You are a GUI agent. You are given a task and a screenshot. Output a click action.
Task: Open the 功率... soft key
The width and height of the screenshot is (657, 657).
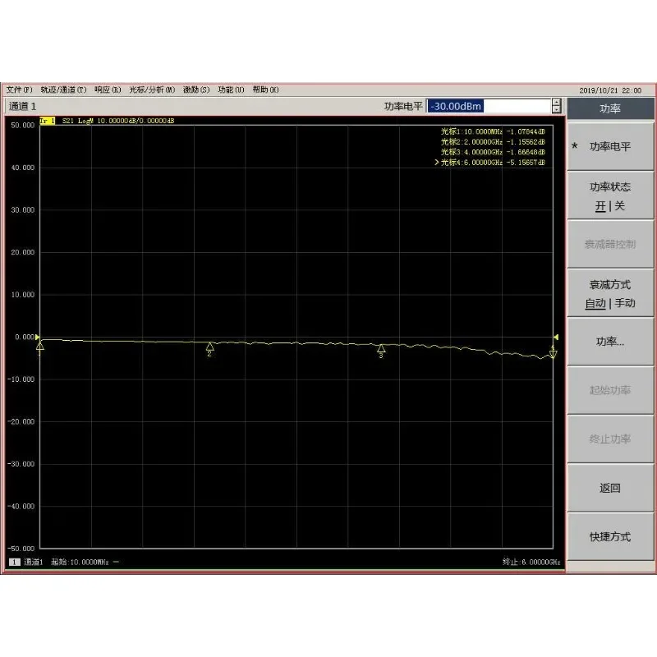610,342
